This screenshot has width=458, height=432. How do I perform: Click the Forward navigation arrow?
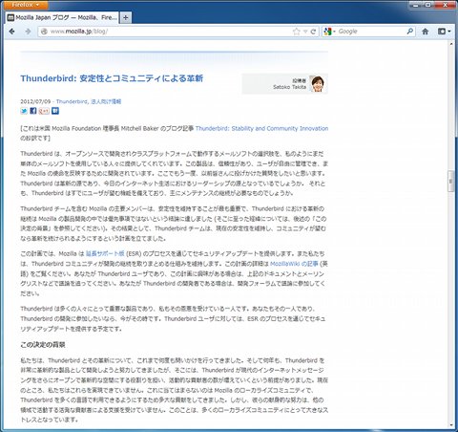click(x=28, y=32)
